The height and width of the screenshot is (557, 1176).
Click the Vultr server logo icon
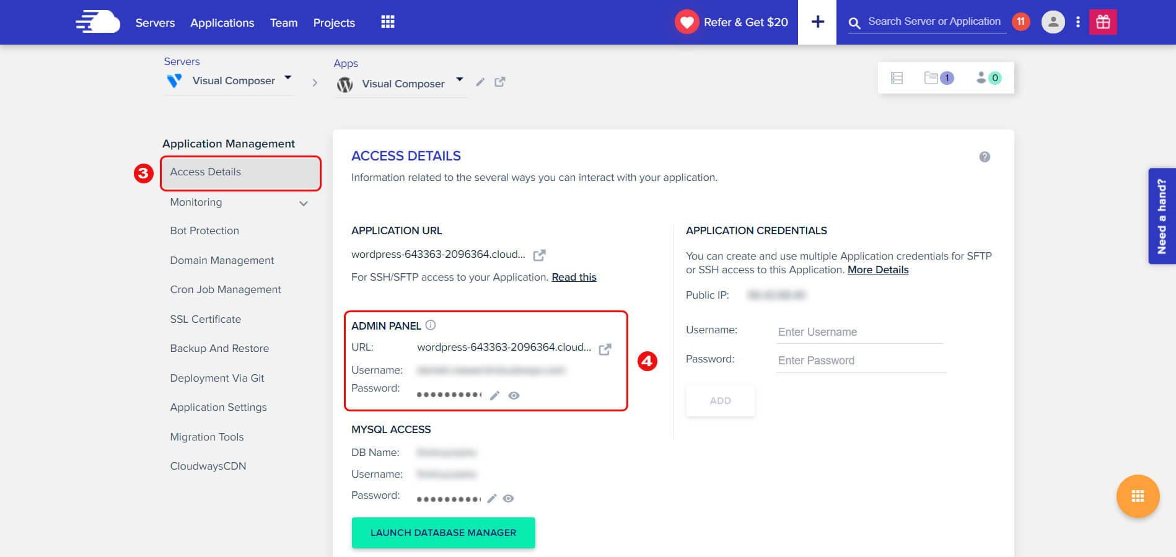(x=175, y=81)
